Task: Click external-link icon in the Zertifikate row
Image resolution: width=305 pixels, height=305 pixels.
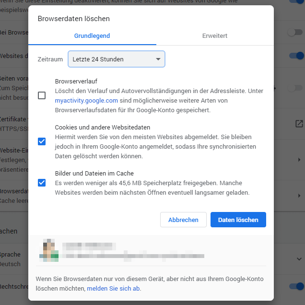Action: [299, 124]
